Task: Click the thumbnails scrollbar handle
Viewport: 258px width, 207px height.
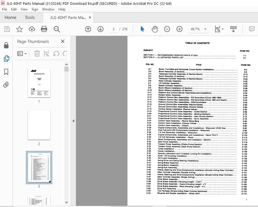Action: (66, 69)
